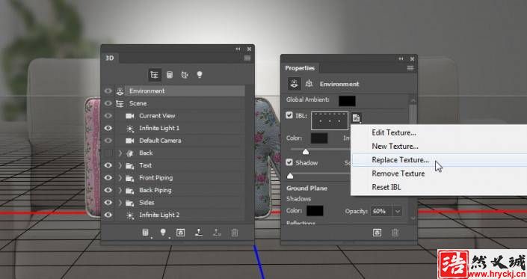527x279 pixels.
Task: Click the Global Ambient color swatch
Action: pyautogui.click(x=347, y=100)
